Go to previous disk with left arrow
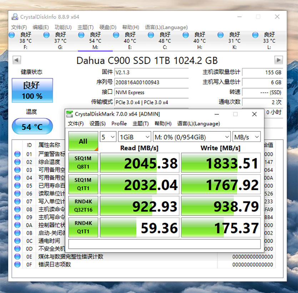The width and height of the screenshot is (298, 293). 17,60
